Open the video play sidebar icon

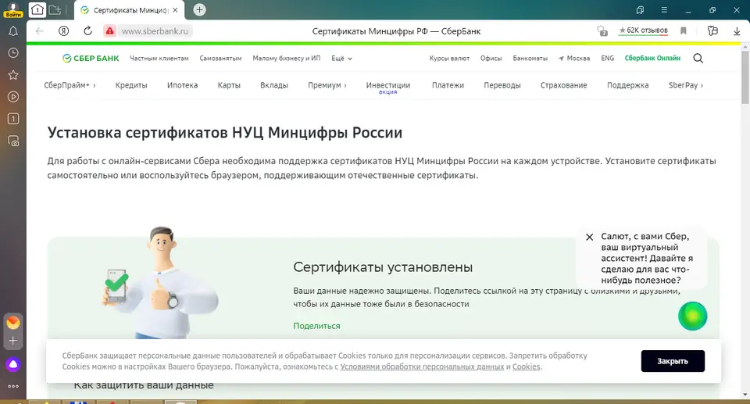click(13, 97)
